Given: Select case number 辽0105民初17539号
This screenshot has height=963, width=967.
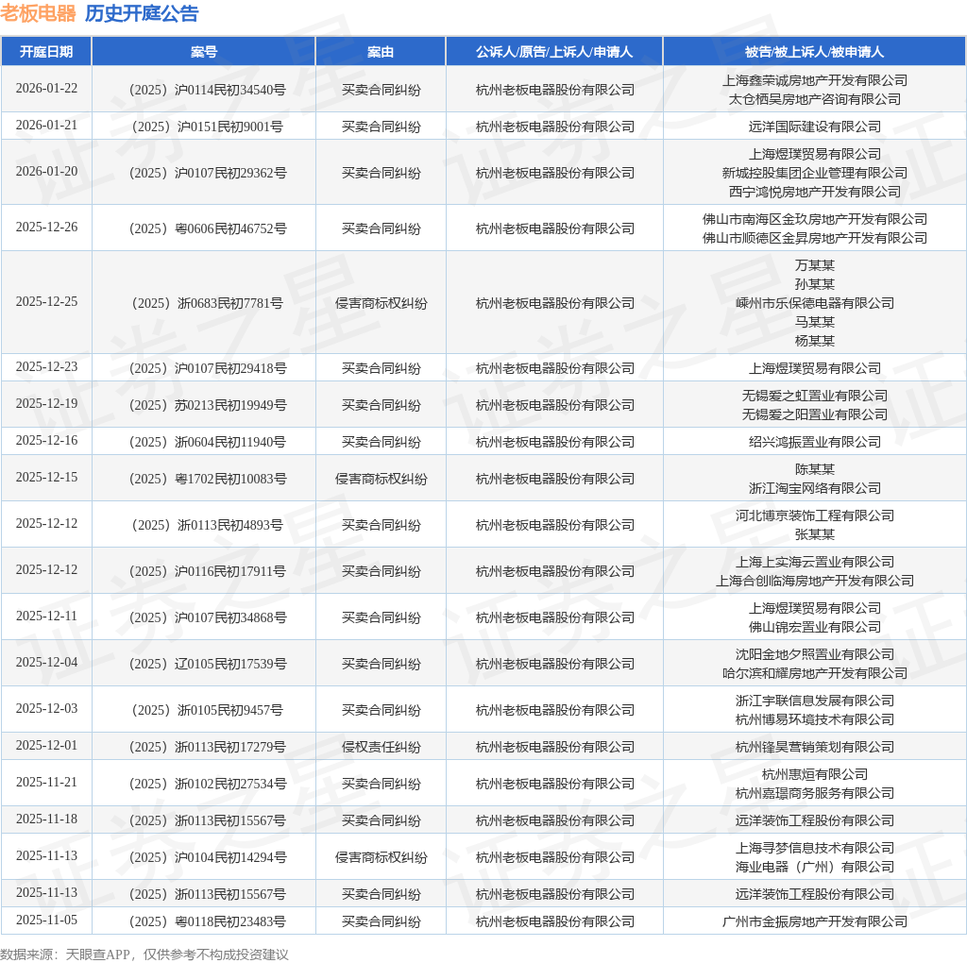Looking at the screenshot, I should coord(207,664).
